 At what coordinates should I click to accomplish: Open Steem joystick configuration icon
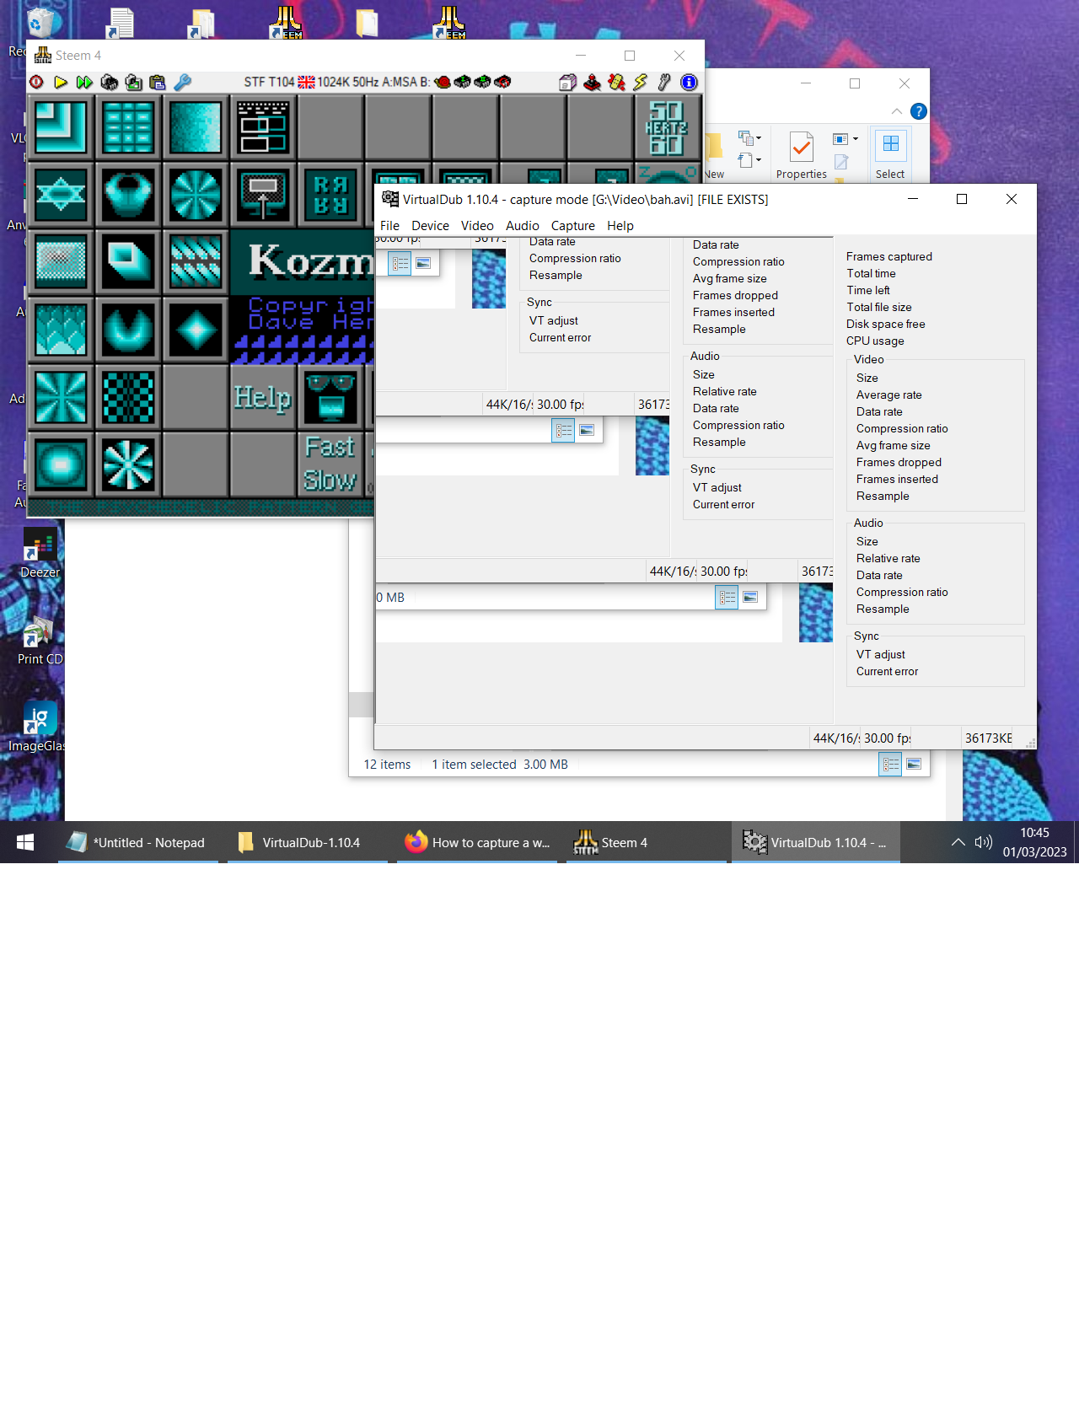point(593,82)
